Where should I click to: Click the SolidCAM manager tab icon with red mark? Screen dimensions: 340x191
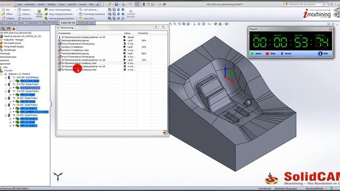click(x=14, y=29)
